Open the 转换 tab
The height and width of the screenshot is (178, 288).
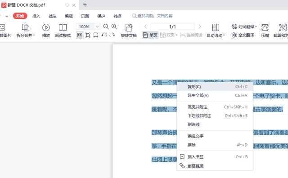click(117, 16)
